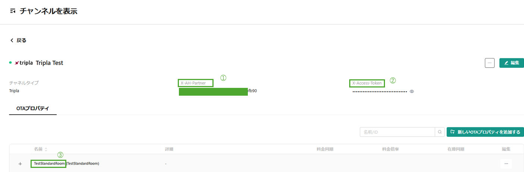The width and height of the screenshot is (524, 172).
Task: Click the 編集 edit button
Action: (511, 63)
